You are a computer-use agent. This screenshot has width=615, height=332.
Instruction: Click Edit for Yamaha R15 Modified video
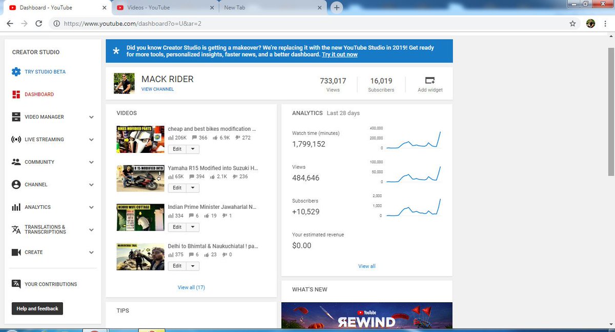(x=177, y=188)
